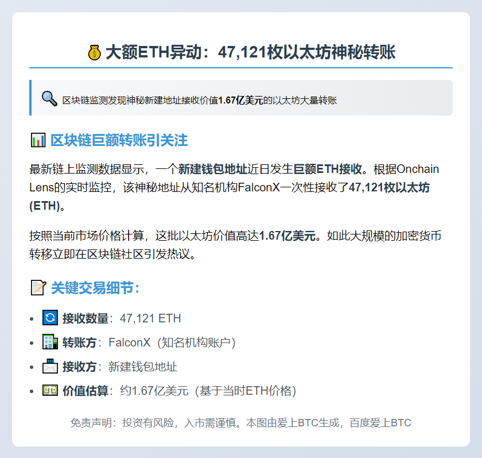482x458 pixels.
Task: Select the blue heading 关键交易细节
Action: tap(95, 288)
